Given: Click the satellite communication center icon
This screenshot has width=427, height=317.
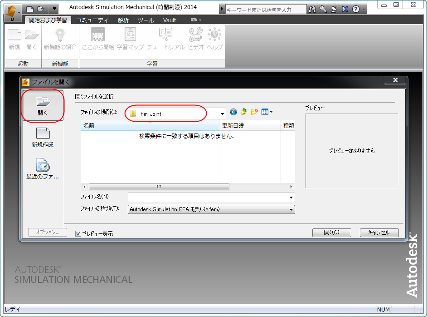Looking at the screenshot, I should tap(334, 10).
